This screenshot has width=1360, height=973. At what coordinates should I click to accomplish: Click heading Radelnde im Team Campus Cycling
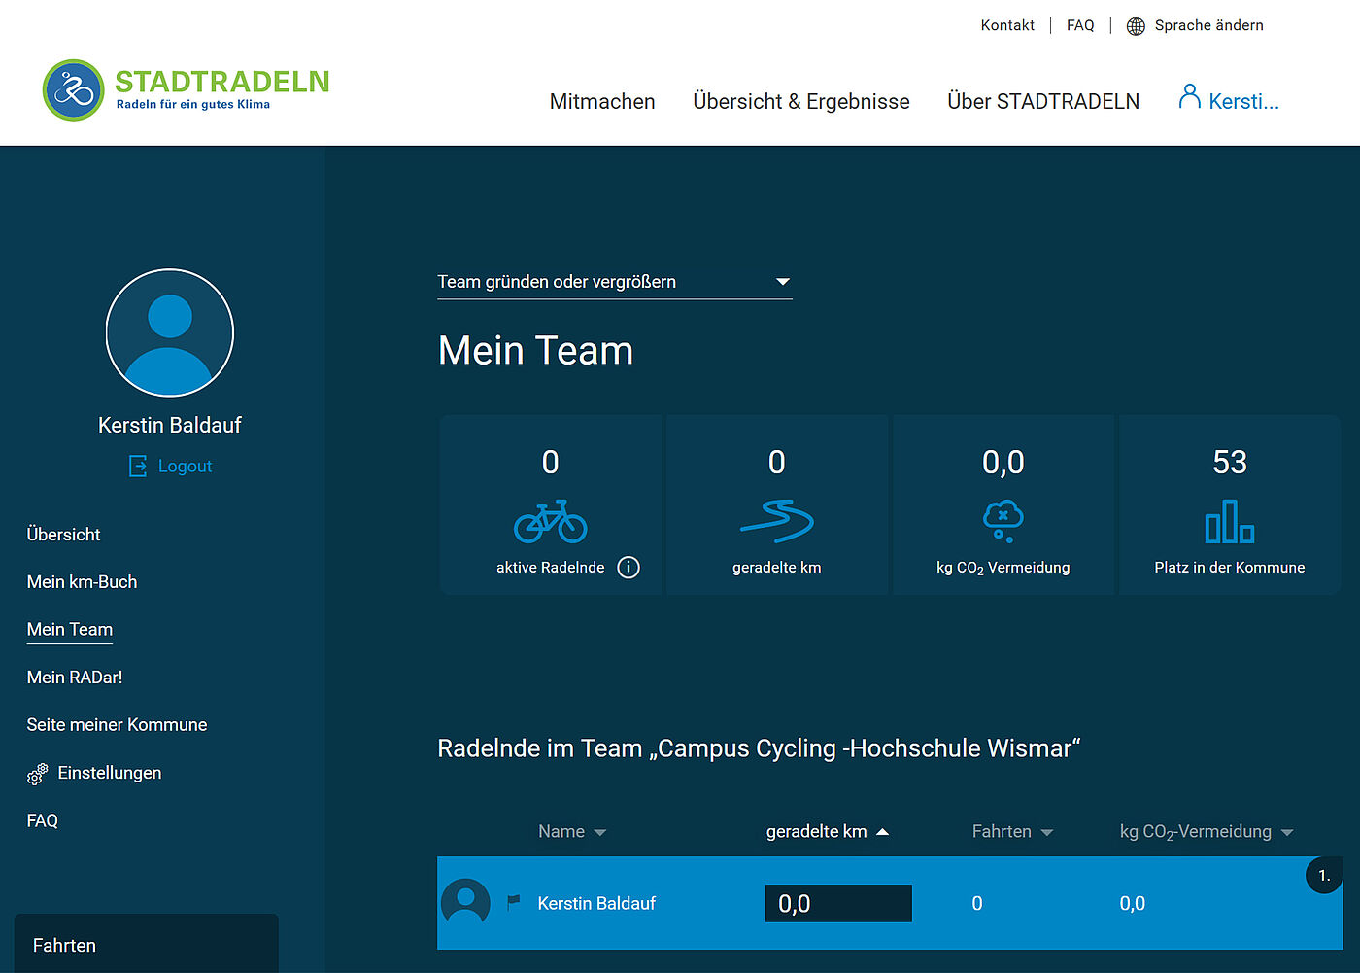(x=759, y=748)
